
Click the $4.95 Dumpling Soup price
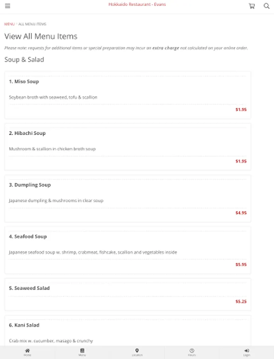click(x=241, y=213)
